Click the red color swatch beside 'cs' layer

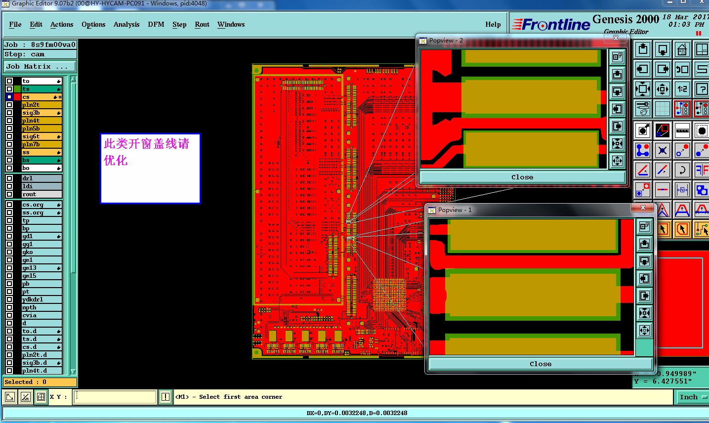click(x=17, y=97)
